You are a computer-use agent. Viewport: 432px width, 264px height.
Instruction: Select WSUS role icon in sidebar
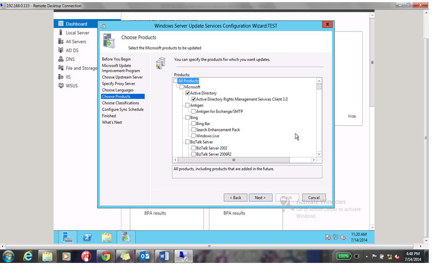(61, 86)
